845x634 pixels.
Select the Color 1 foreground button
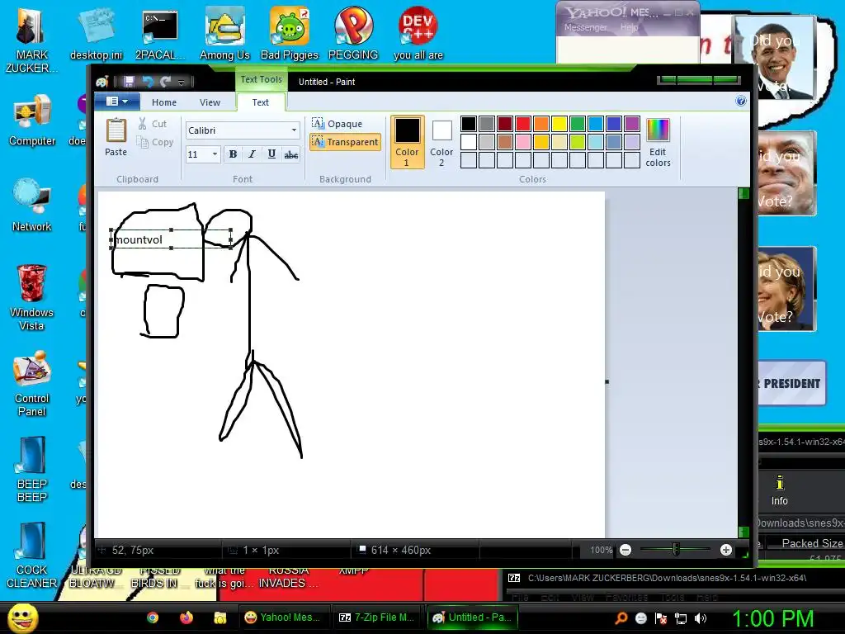[x=407, y=142]
